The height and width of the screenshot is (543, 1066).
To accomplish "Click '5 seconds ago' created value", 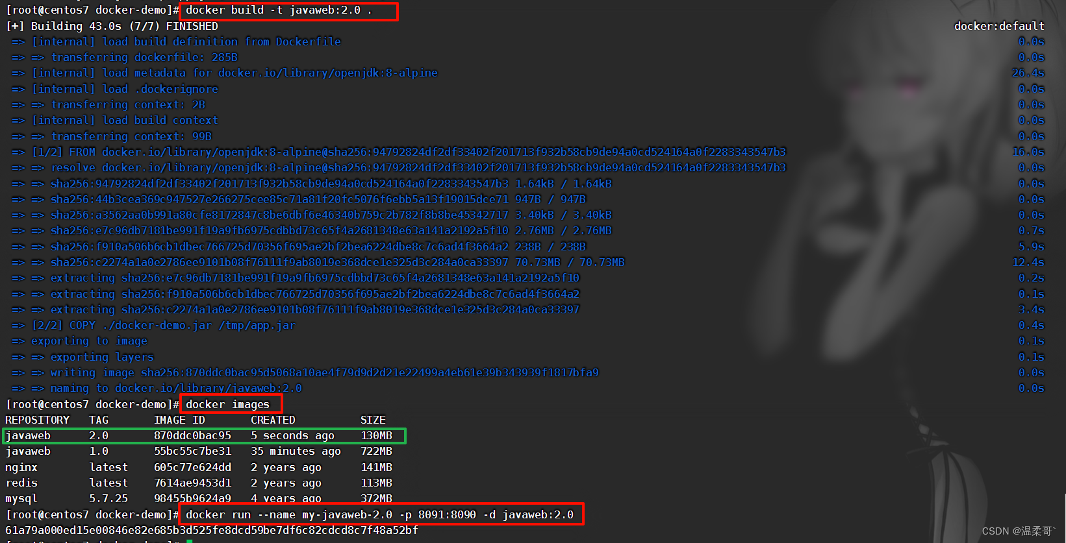I will [292, 435].
